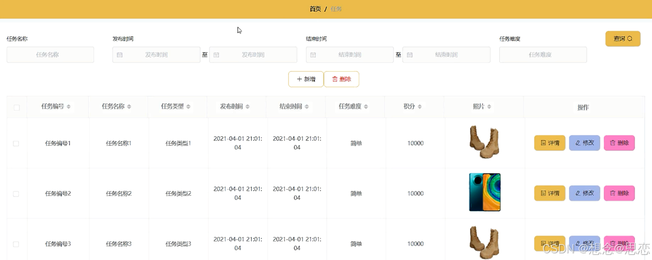This screenshot has height=260, width=652.
Task: Click 修改 for 任务编号1 row
Action: [x=584, y=143]
